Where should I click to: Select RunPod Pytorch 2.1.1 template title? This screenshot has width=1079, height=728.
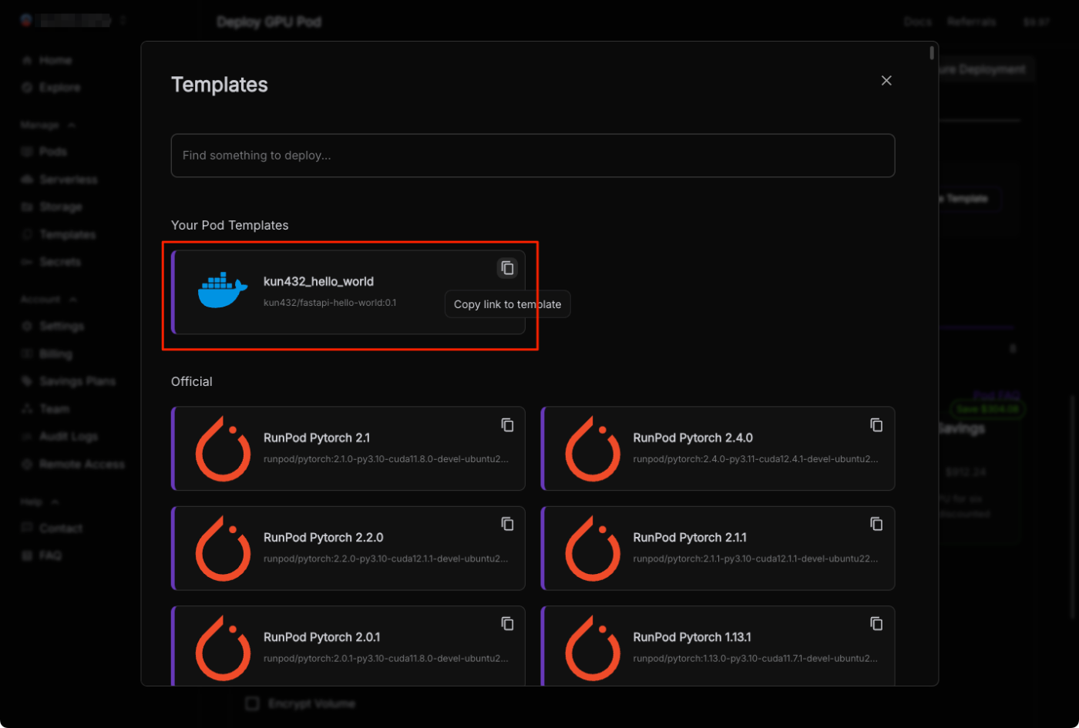point(690,537)
